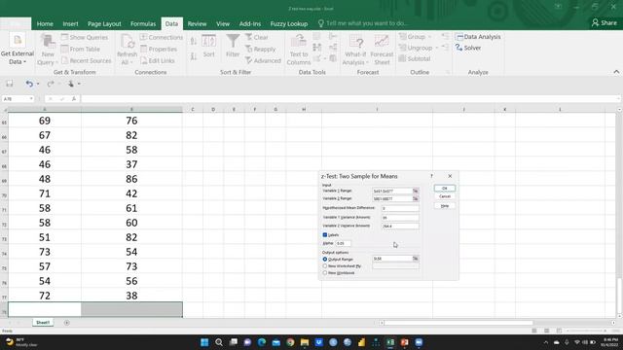
Task: Open the Page Layout tab
Action: point(104,23)
